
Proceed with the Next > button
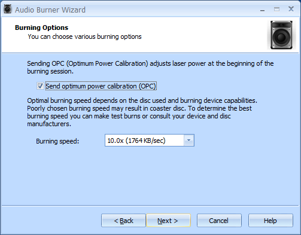point(168,221)
